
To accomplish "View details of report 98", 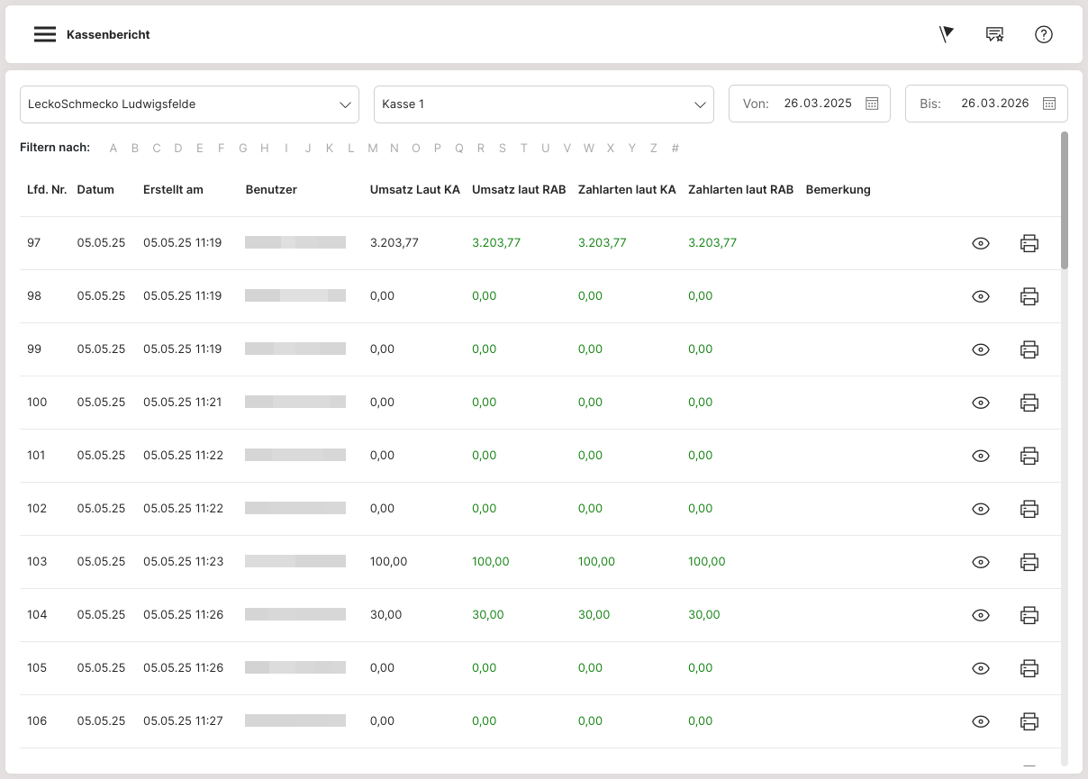I will (981, 296).
